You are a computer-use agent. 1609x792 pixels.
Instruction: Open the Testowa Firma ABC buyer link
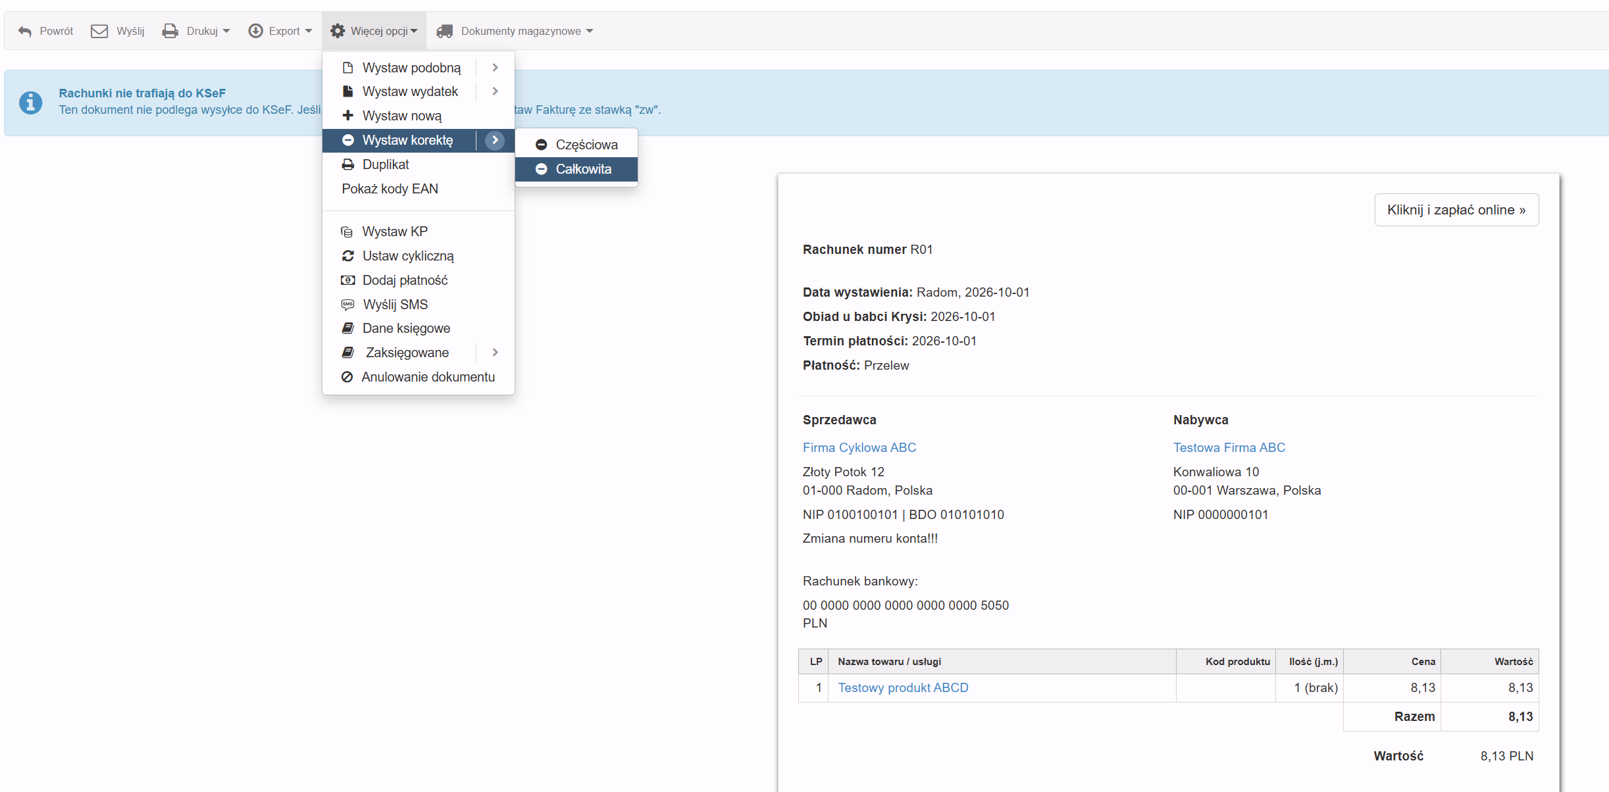pos(1229,447)
